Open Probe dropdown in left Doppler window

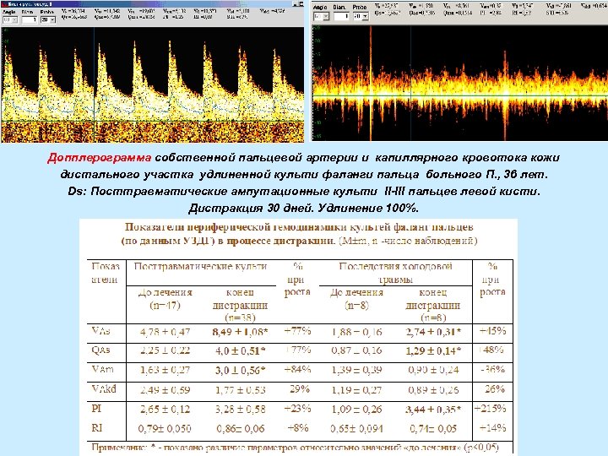48,19
